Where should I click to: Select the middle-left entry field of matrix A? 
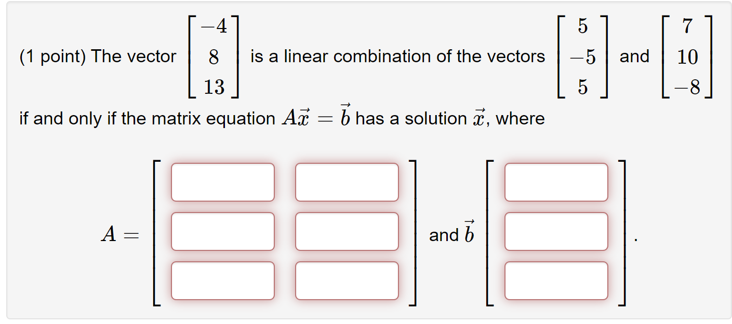tap(222, 232)
